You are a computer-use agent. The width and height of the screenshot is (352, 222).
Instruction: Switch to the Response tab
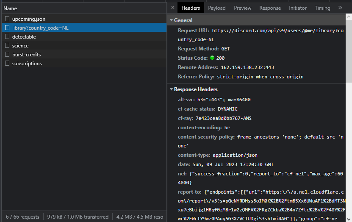pos(270,8)
